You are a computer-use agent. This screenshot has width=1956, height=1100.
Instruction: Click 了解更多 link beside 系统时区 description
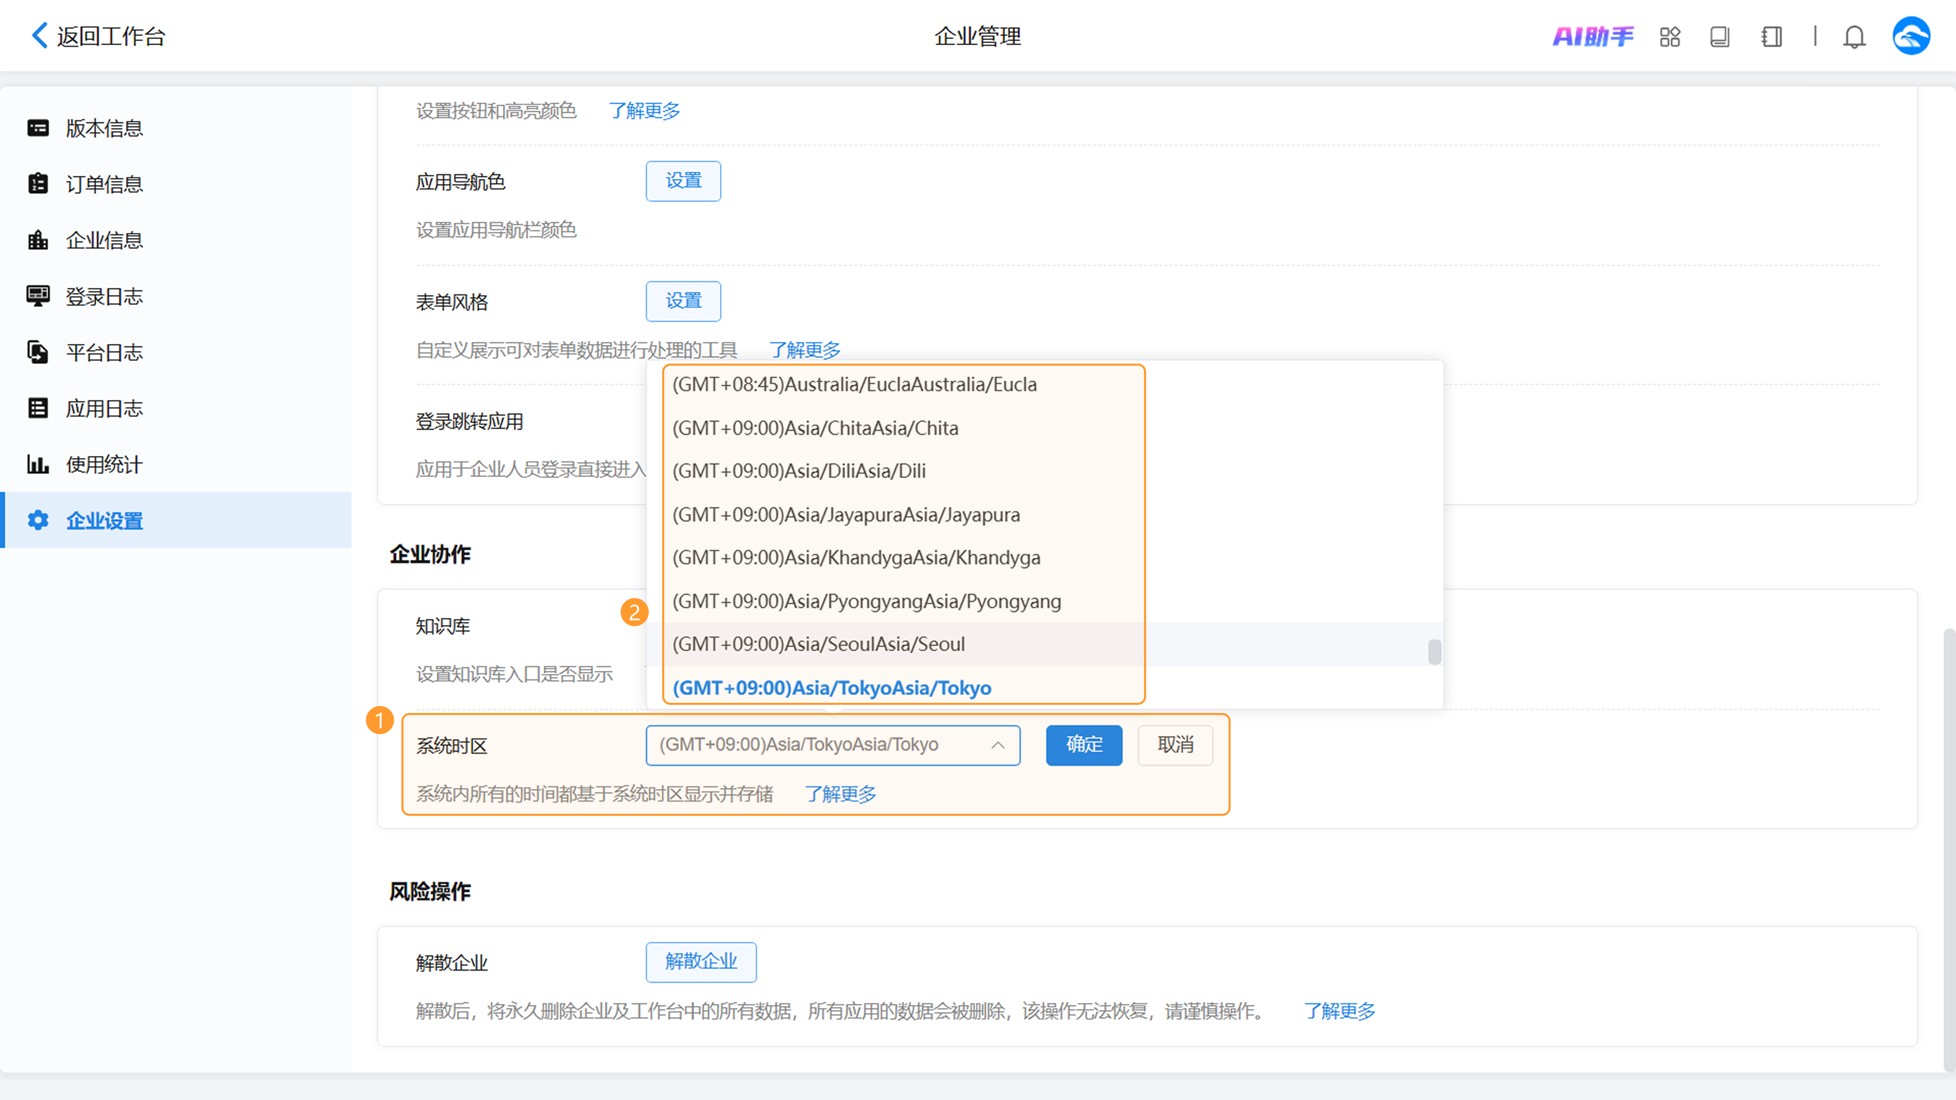click(840, 794)
